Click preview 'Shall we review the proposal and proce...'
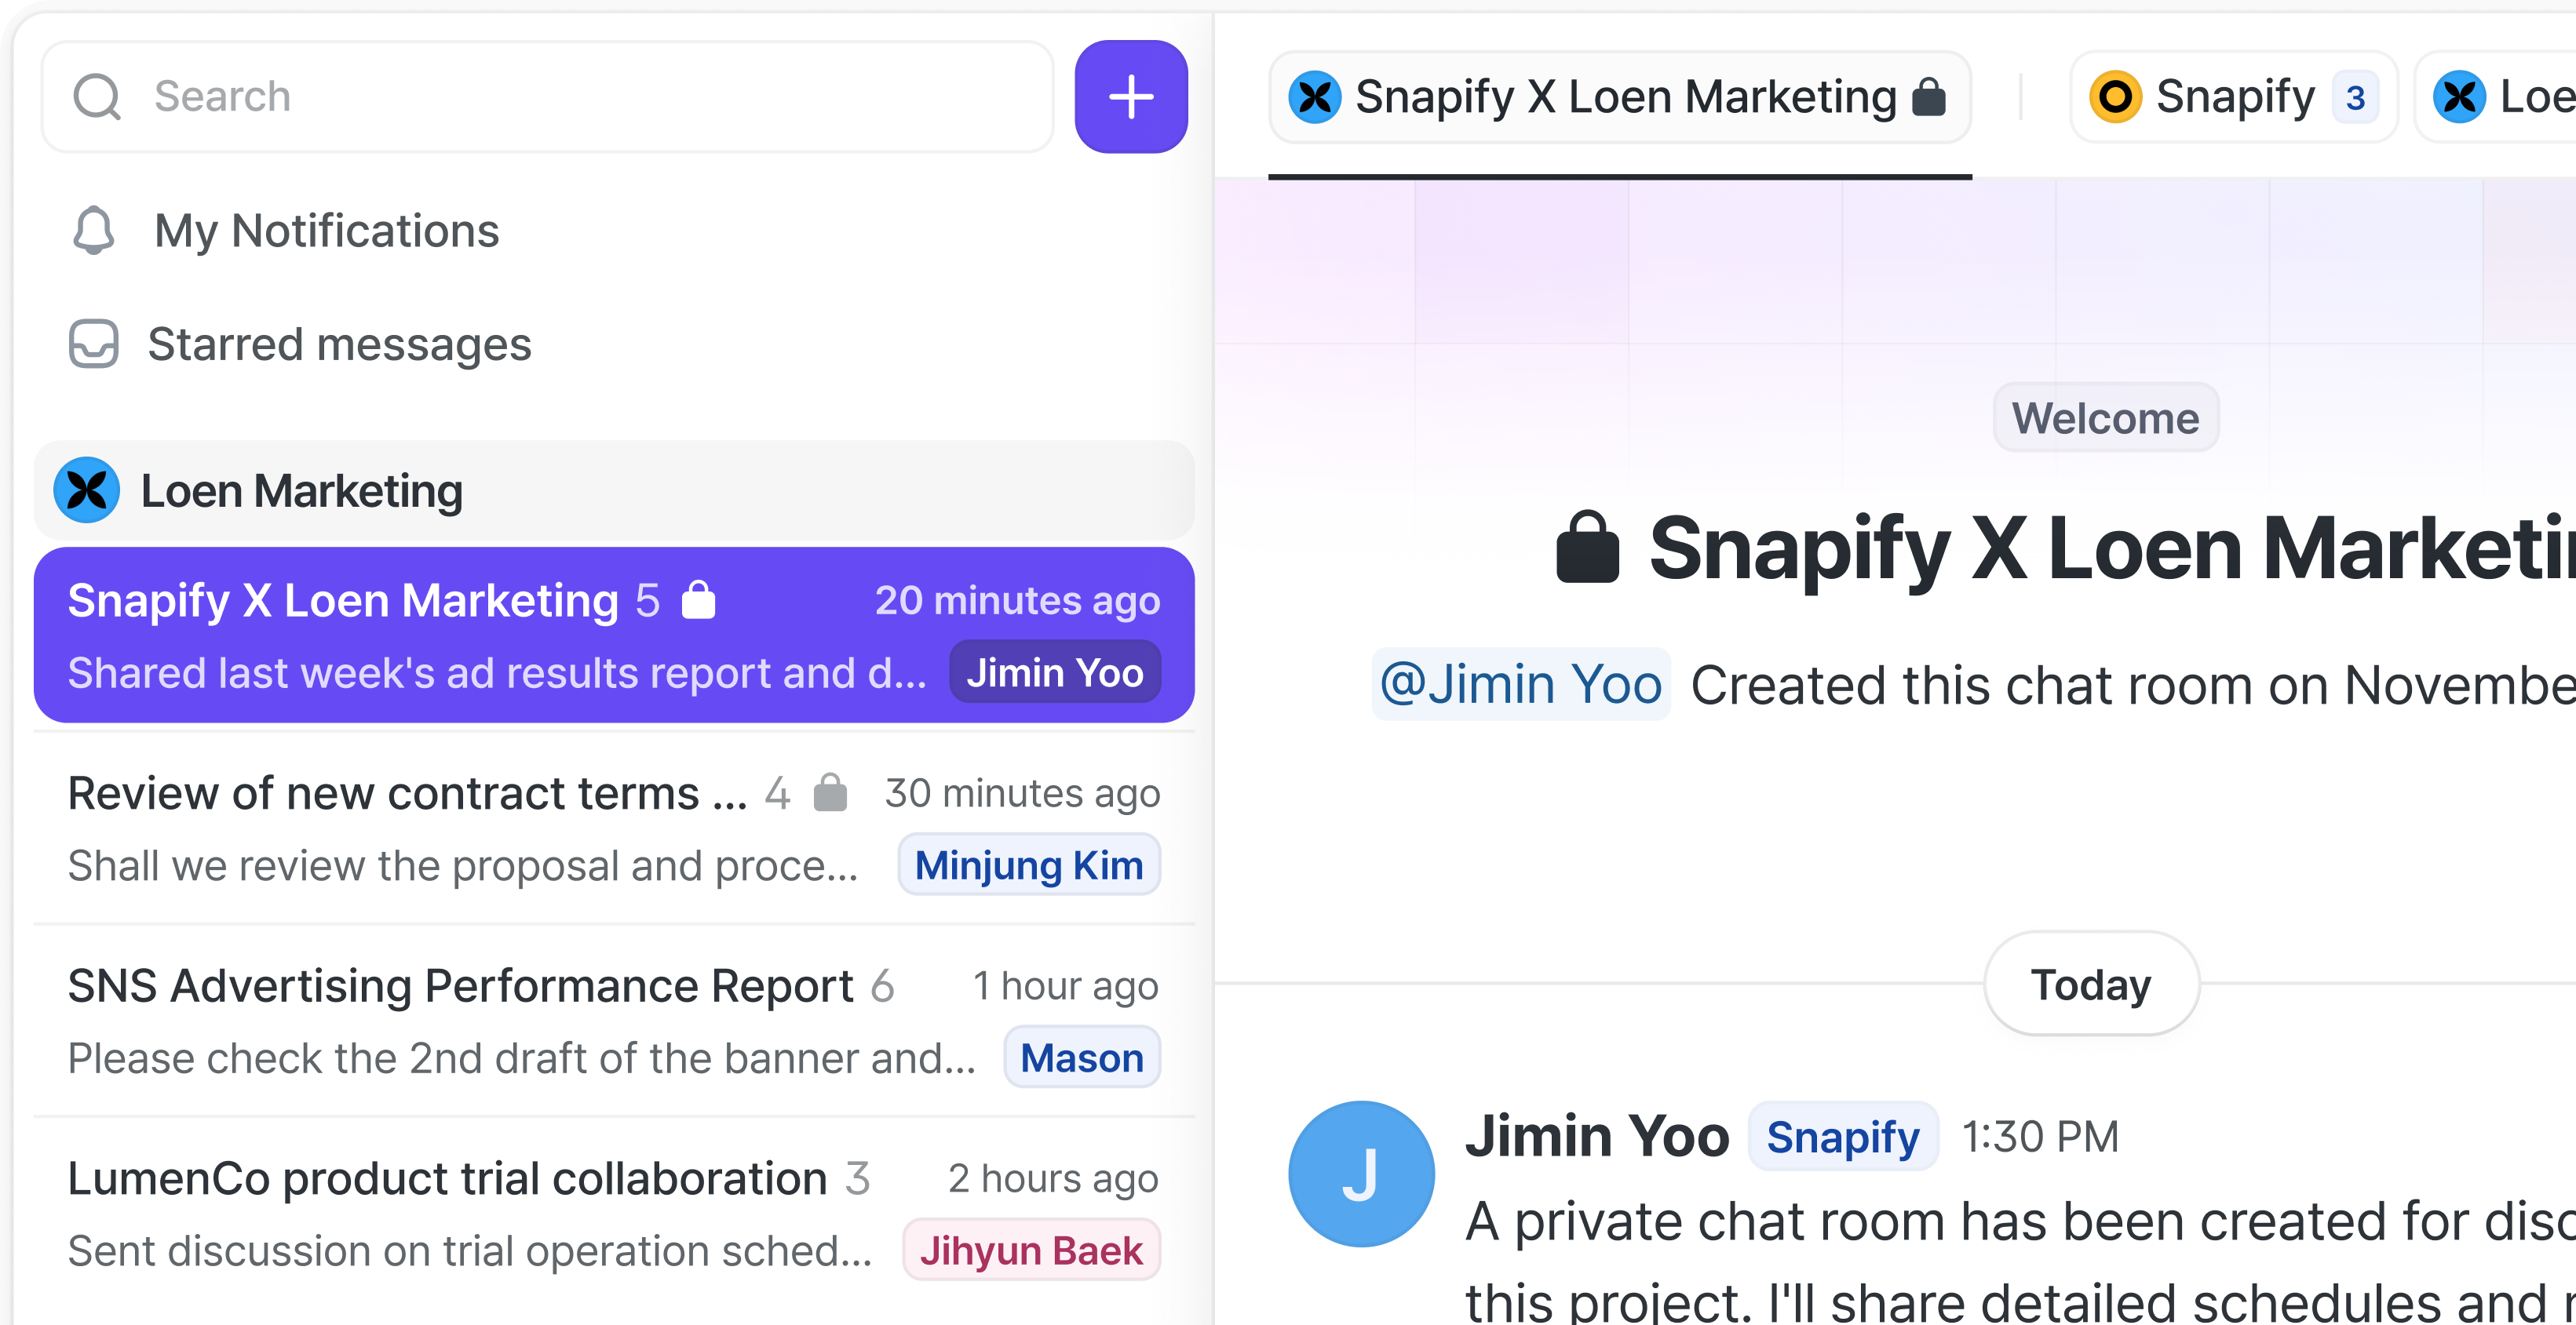This screenshot has width=2576, height=1325. tap(463, 865)
